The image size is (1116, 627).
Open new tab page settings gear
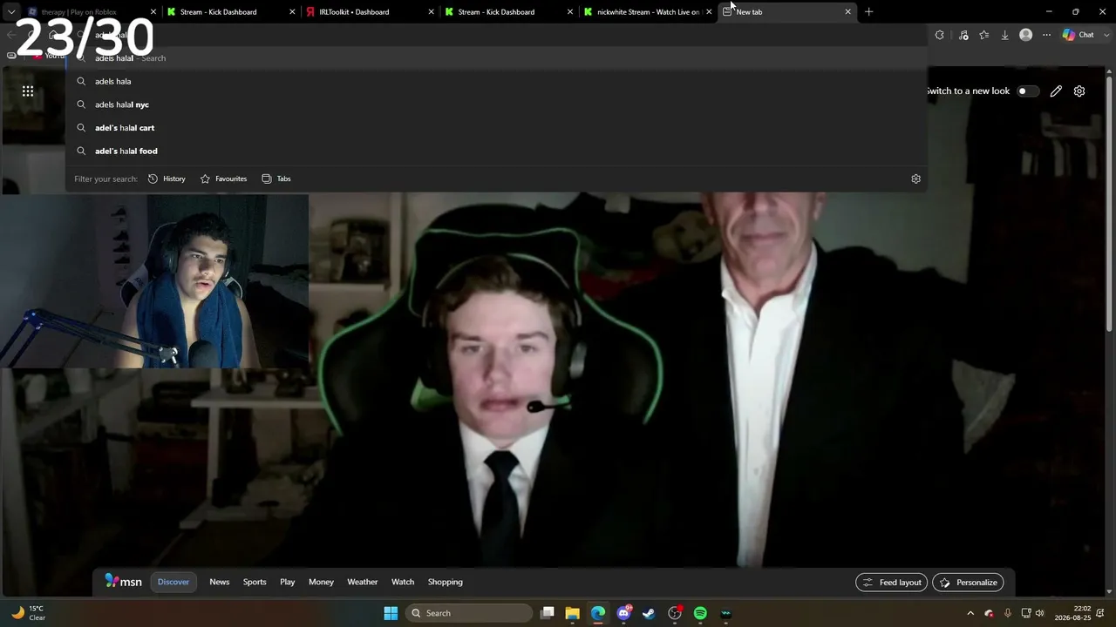pos(1079,91)
